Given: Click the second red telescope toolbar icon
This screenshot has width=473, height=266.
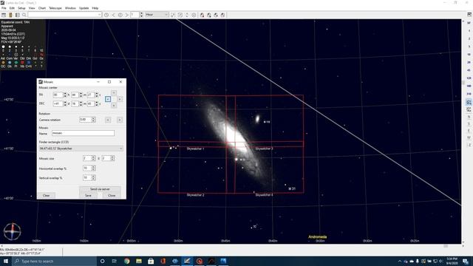Looking at the screenshot, I should (208, 15).
